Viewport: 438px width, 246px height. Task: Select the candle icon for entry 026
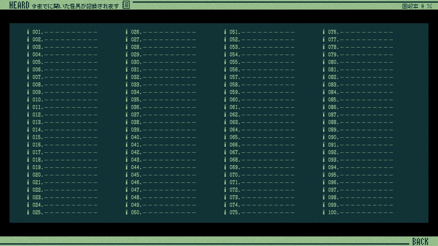[127, 32]
